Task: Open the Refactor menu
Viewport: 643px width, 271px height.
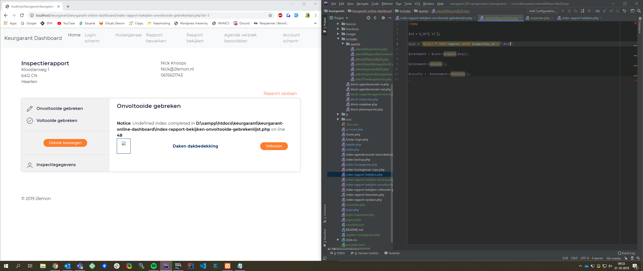Action: pyautogui.click(x=387, y=4)
